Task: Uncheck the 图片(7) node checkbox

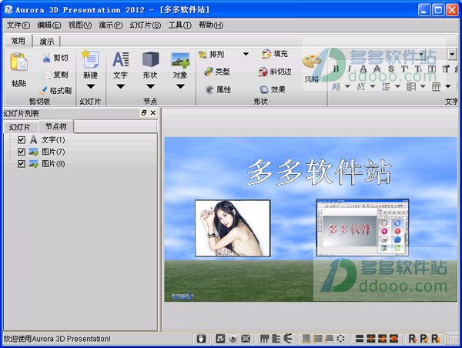Action: click(x=22, y=152)
